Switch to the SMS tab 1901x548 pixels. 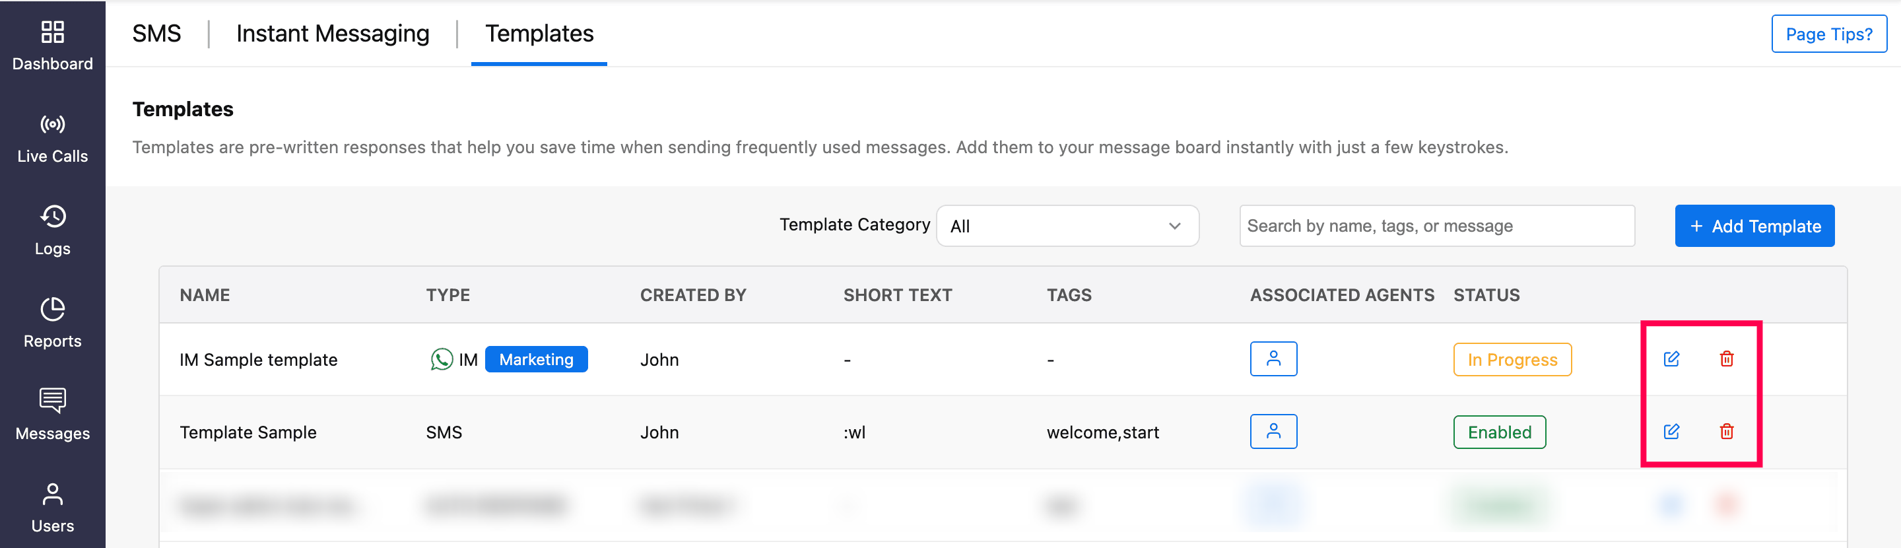pyautogui.click(x=156, y=34)
